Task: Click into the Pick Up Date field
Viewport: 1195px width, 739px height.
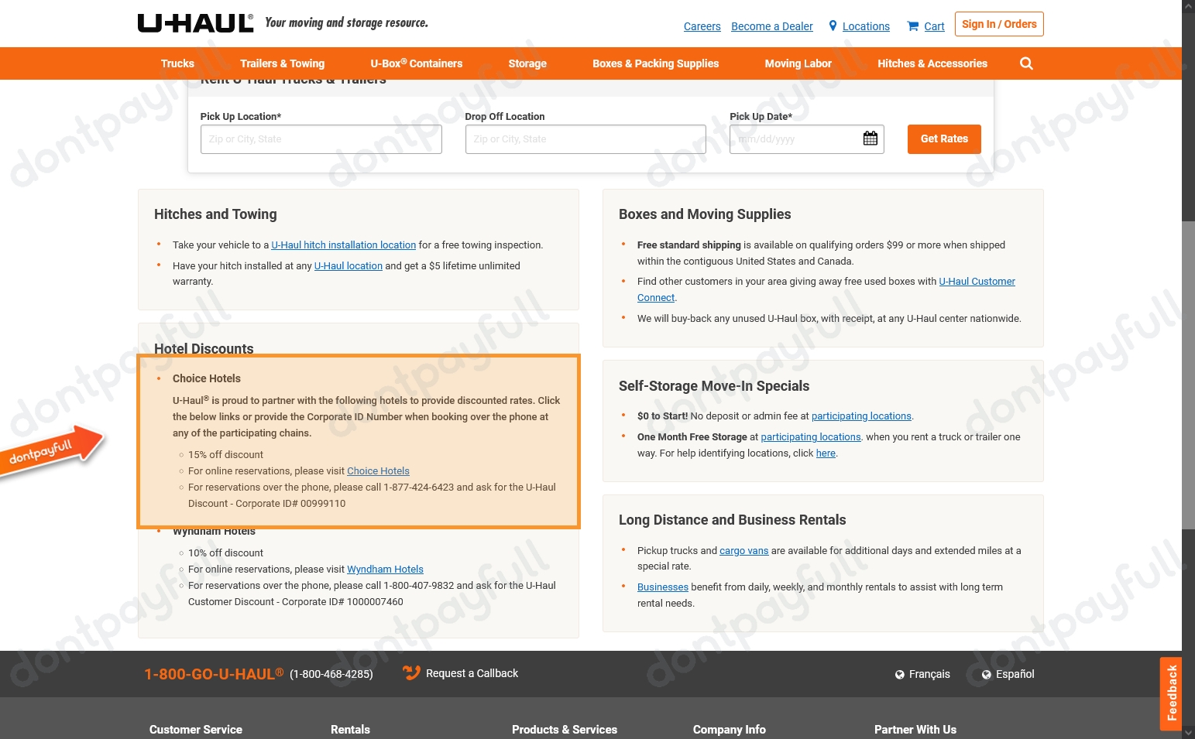Action: [807, 139]
